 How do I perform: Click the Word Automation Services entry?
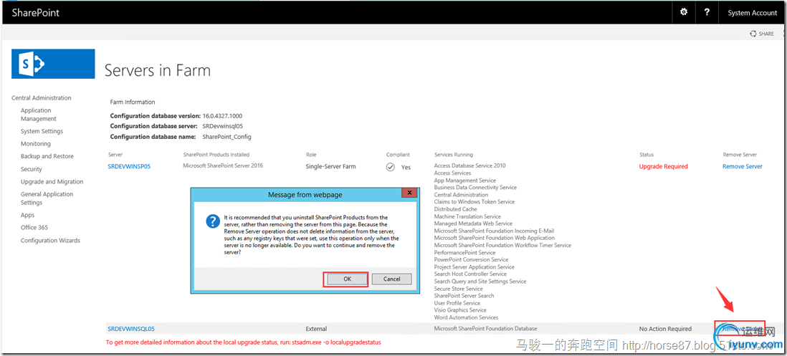466,317
